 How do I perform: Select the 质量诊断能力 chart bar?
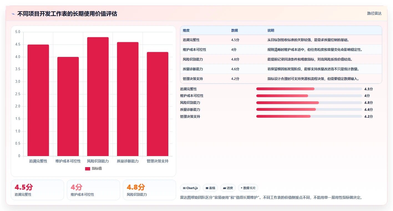128,99
